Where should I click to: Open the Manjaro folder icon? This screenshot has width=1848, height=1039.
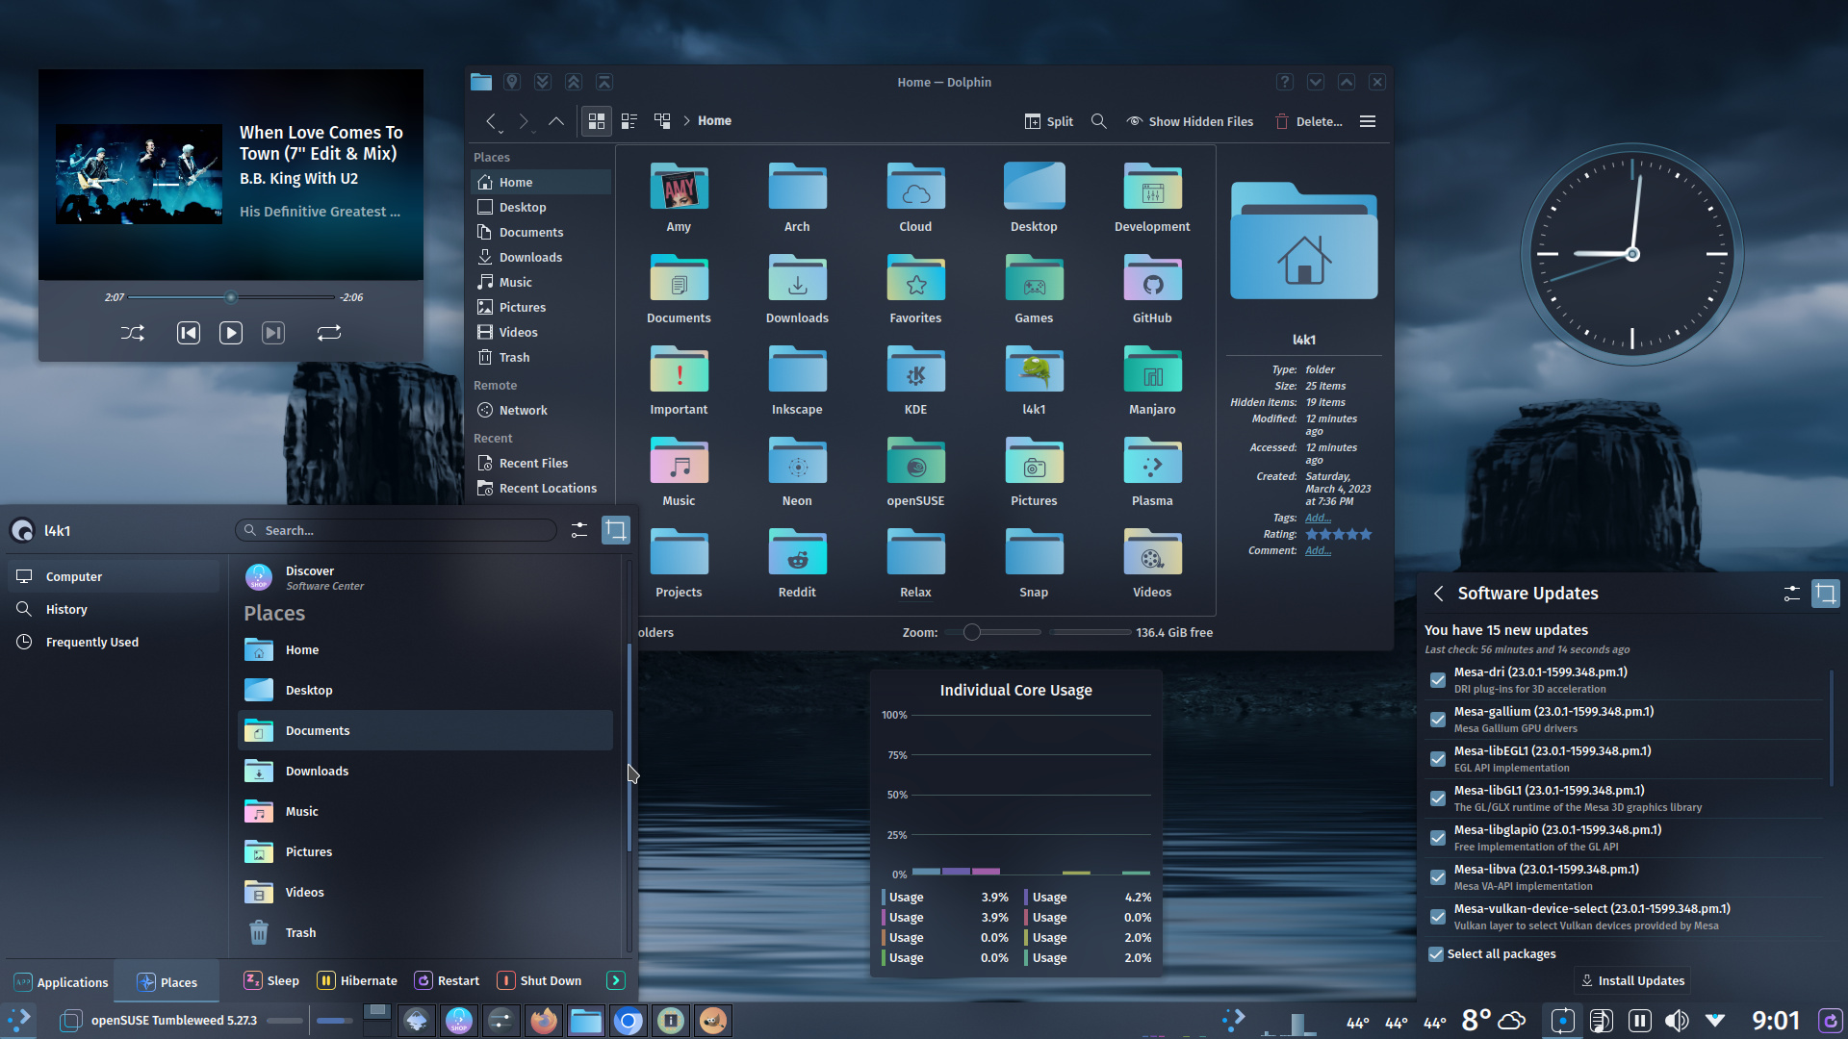(1152, 380)
